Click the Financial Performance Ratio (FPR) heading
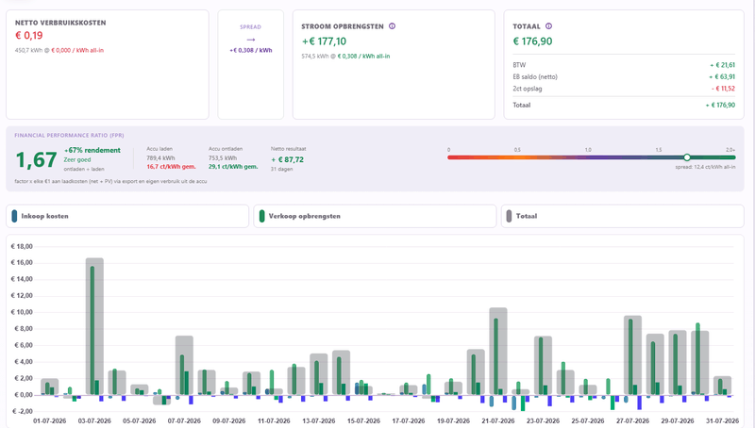This screenshot has width=755, height=428. [69, 135]
